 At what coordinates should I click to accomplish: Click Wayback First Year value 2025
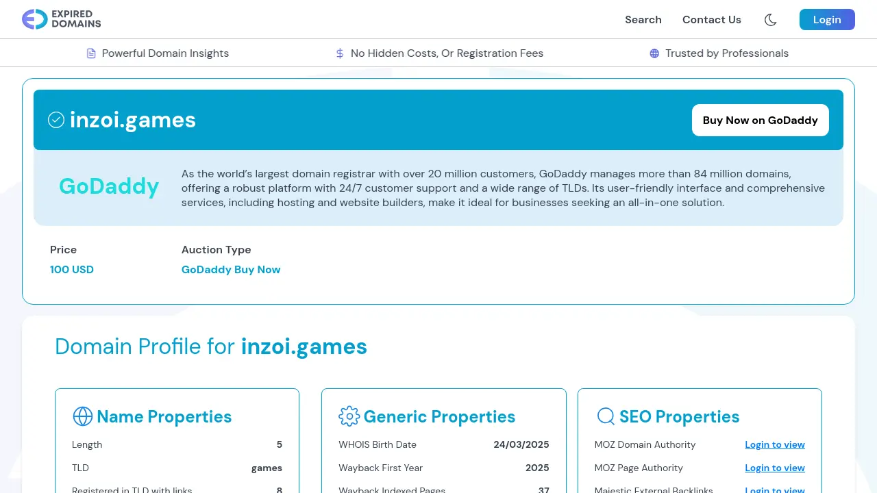point(537,468)
